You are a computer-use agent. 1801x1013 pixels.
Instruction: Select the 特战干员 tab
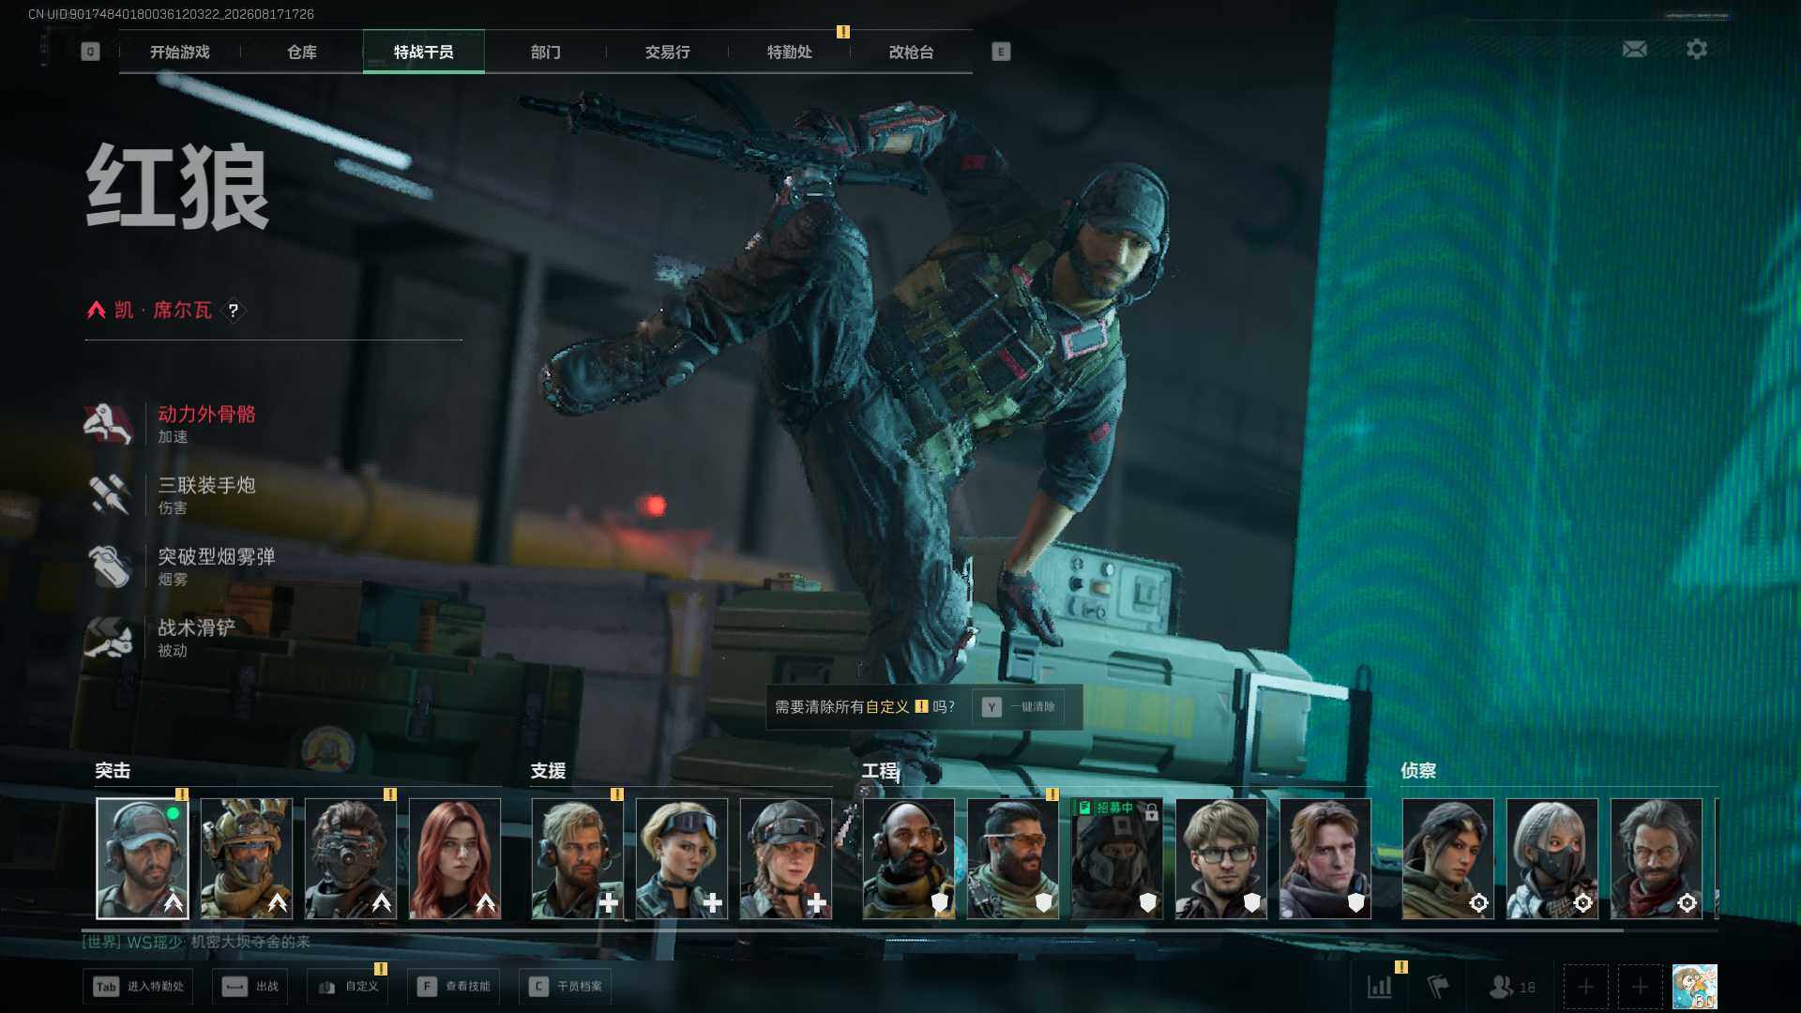[x=424, y=52]
